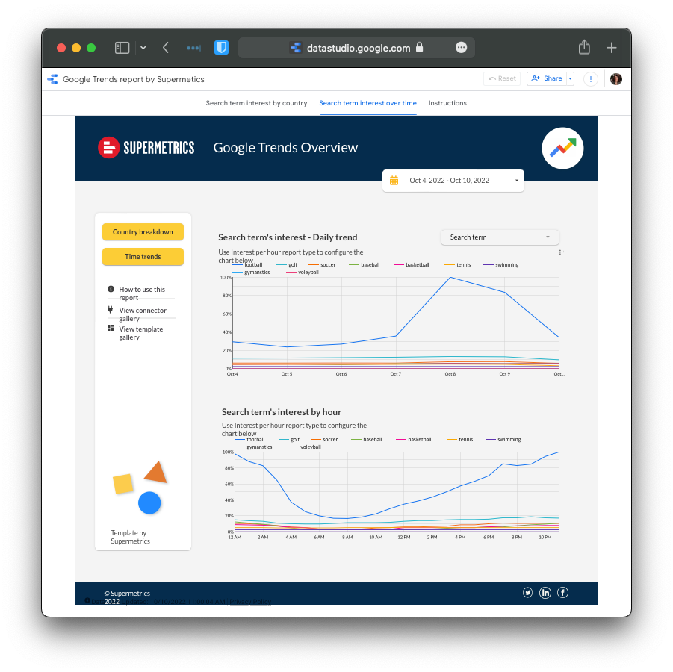The width and height of the screenshot is (673, 672).
Task: Switch to Search term interest by country tab
Action: point(256,103)
